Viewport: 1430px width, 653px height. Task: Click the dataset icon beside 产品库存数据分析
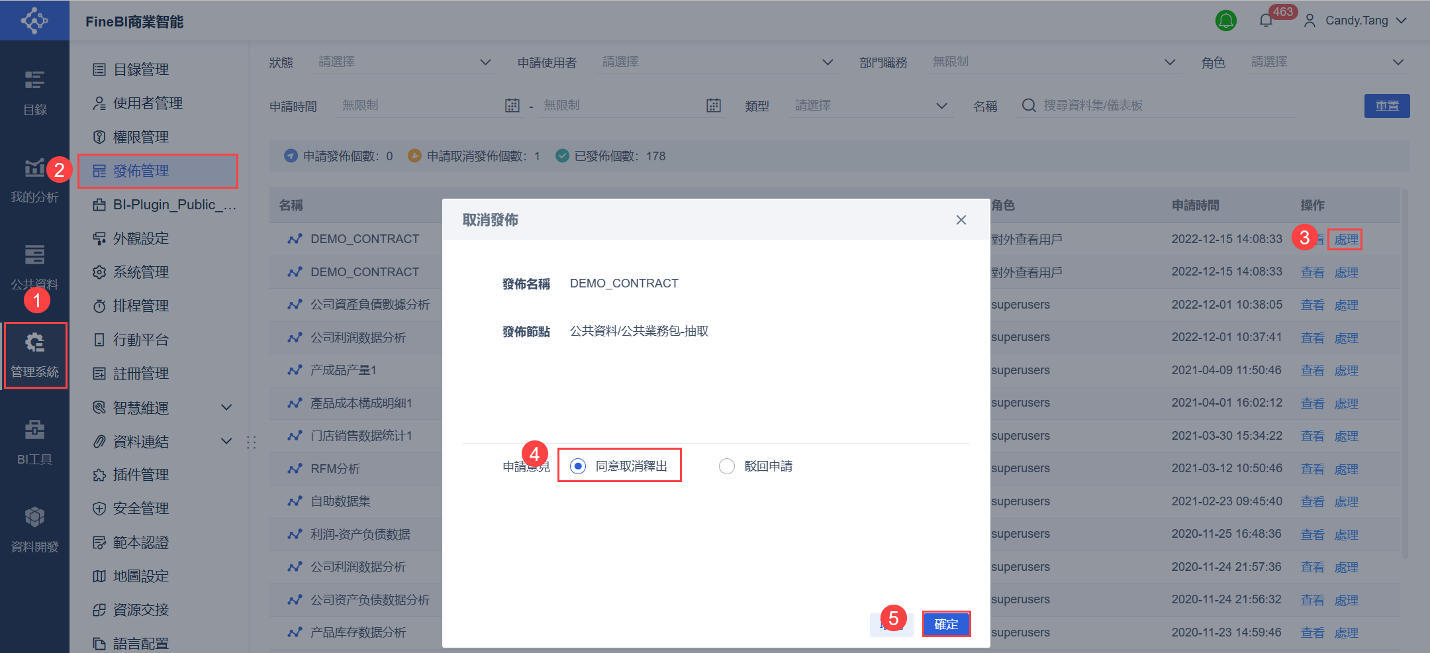(x=295, y=632)
